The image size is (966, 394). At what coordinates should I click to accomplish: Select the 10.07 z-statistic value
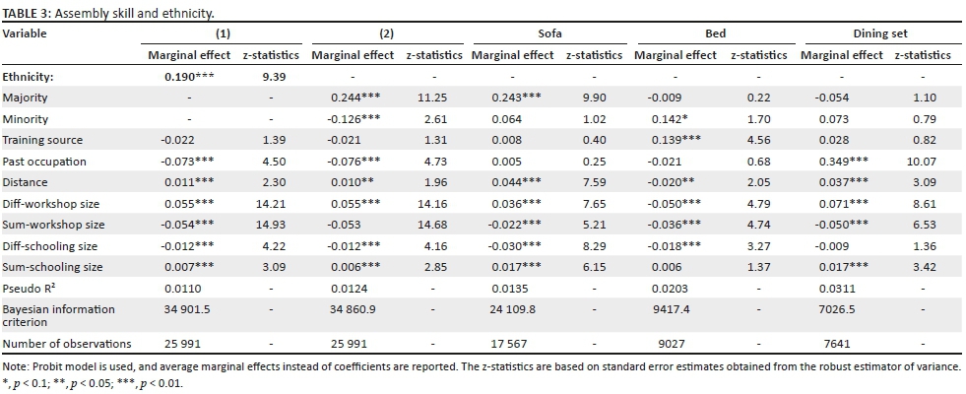click(923, 161)
